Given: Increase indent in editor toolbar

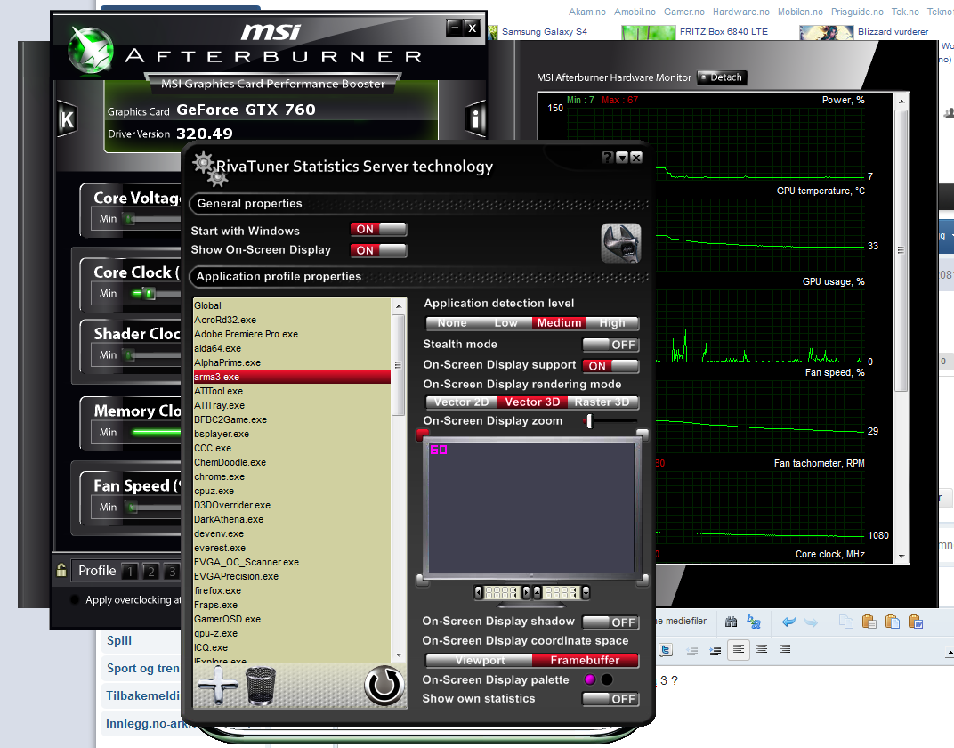Looking at the screenshot, I should click(715, 650).
